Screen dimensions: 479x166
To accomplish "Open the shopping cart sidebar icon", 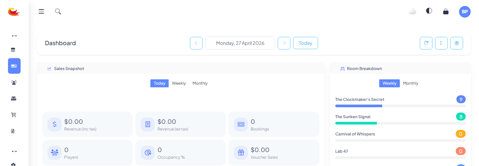I will (14, 115).
